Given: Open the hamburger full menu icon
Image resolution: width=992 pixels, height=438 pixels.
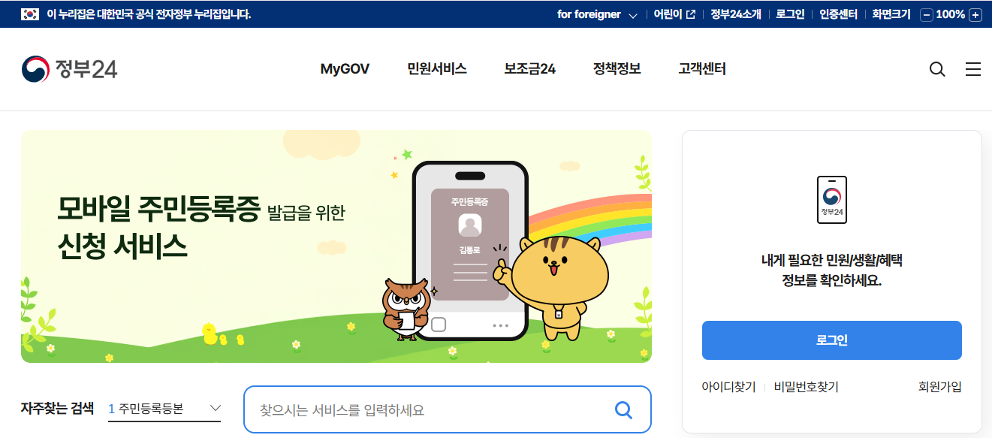Looking at the screenshot, I should [973, 69].
